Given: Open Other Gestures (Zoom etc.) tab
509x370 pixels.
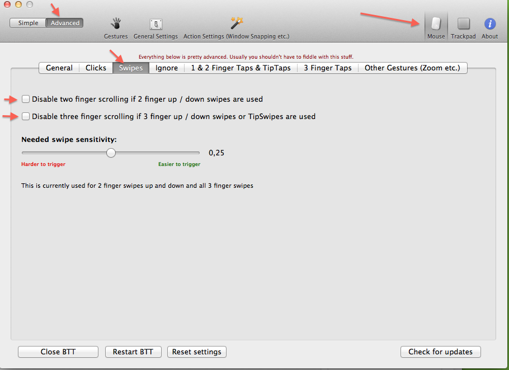Looking at the screenshot, I should click(412, 68).
